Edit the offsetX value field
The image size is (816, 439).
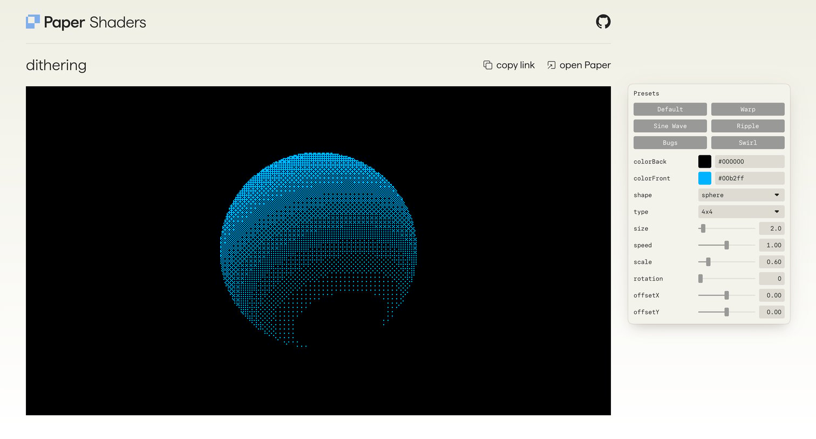[x=771, y=295]
